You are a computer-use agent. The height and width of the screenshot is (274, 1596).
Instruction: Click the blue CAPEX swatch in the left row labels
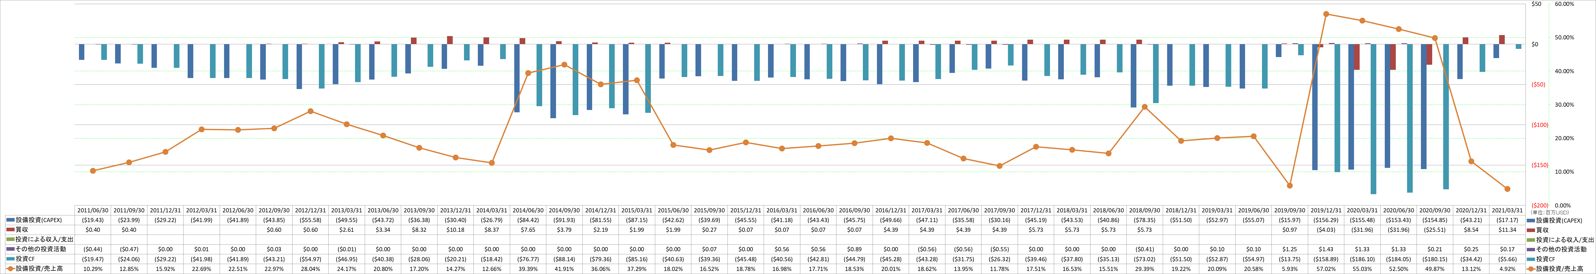(10, 220)
